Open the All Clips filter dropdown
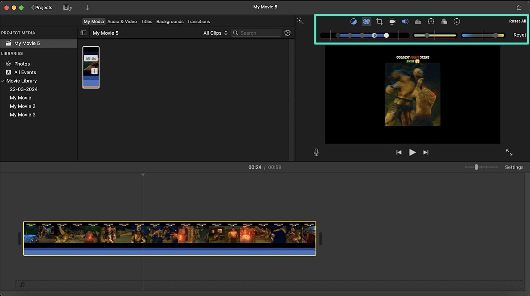Viewport: 530px width, 296px height. [x=215, y=33]
